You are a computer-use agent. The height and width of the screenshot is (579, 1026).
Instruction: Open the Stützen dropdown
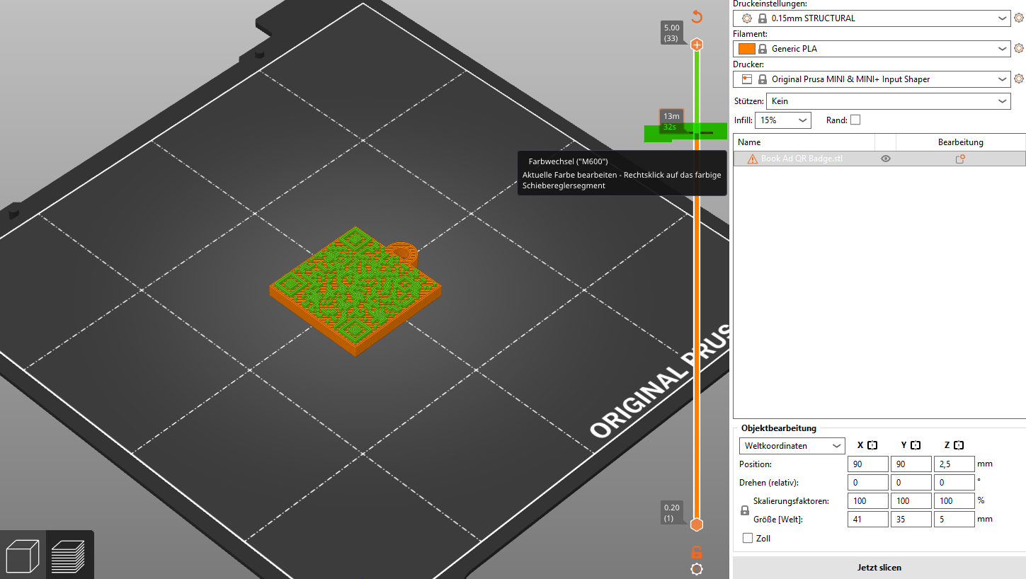point(888,101)
